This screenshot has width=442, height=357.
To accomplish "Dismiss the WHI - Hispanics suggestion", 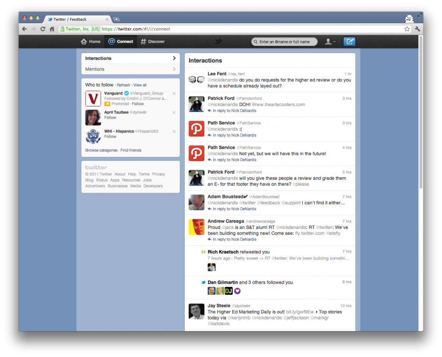I will pyautogui.click(x=174, y=132).
